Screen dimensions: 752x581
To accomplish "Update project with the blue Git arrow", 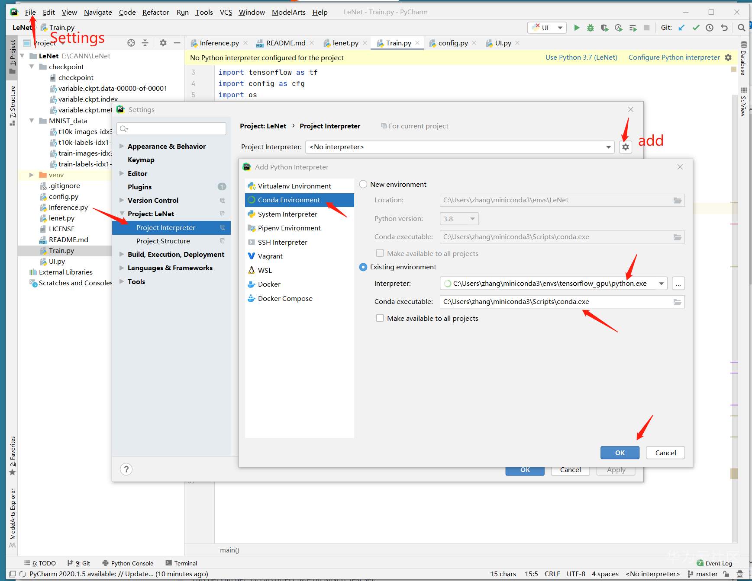I will click(x=681, y=28).
